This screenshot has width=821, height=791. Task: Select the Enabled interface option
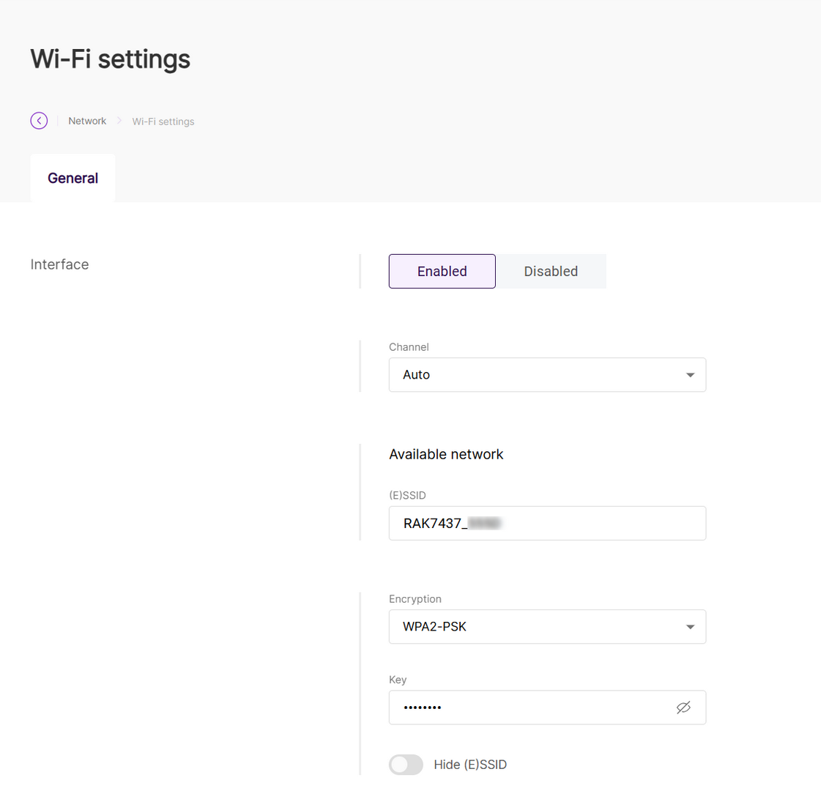coord(442,271)
